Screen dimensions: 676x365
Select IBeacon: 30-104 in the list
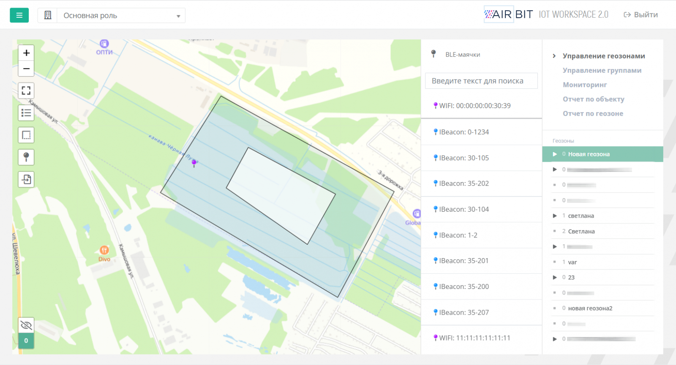click(481, 210)
